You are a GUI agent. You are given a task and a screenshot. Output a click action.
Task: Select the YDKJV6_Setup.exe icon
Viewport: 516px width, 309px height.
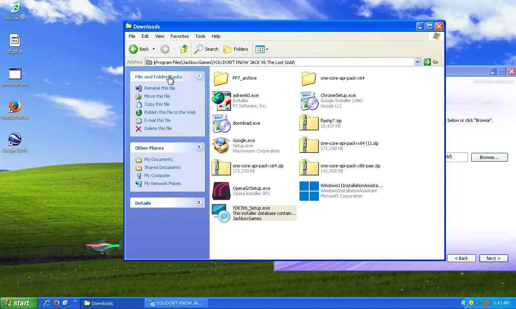[x=221, y=213]
